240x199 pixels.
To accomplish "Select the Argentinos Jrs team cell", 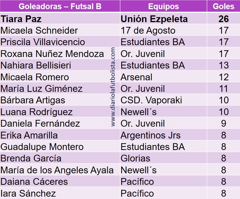I will 163,135.
